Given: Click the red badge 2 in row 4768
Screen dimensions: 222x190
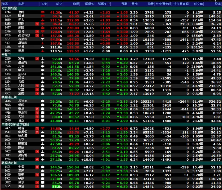Looking at the screenshot, I should click(x=37, y=36).
